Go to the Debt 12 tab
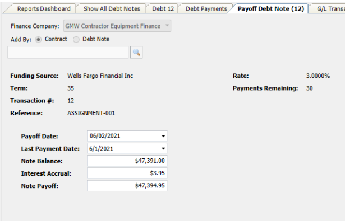This screenshot has height=221, width=345. pyautogui.click(x=163, y=9)
